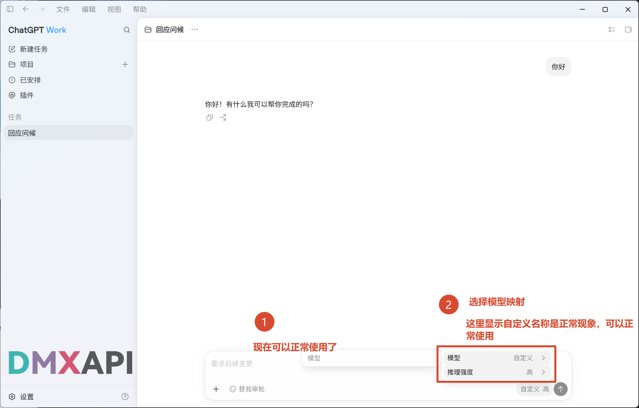Image resolution: width=639 pixels, height=408 pixels.
Task: Click the plus attach icon in composer
Action: (216, 389)
